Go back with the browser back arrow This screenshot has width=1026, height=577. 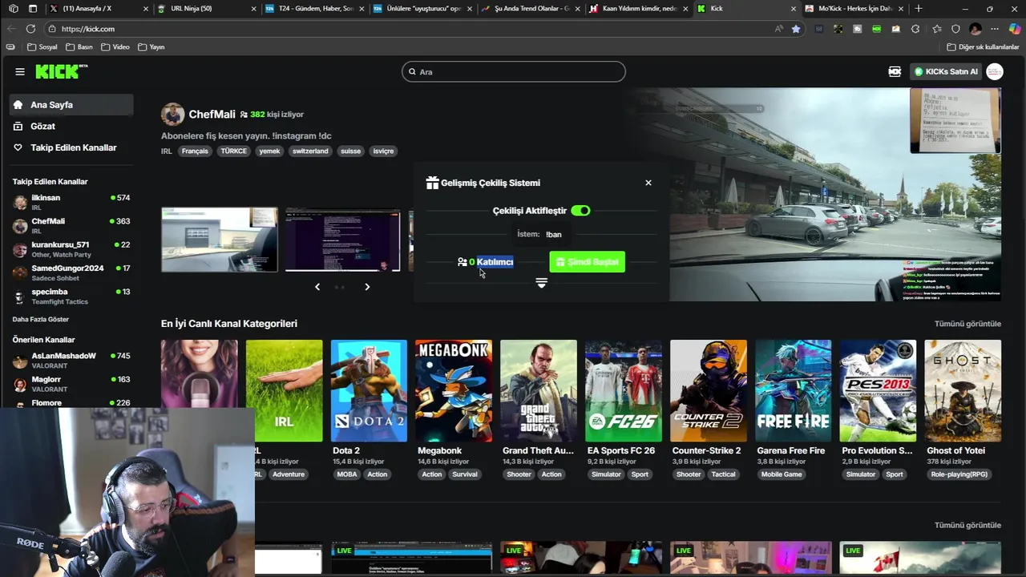[11, 29]
